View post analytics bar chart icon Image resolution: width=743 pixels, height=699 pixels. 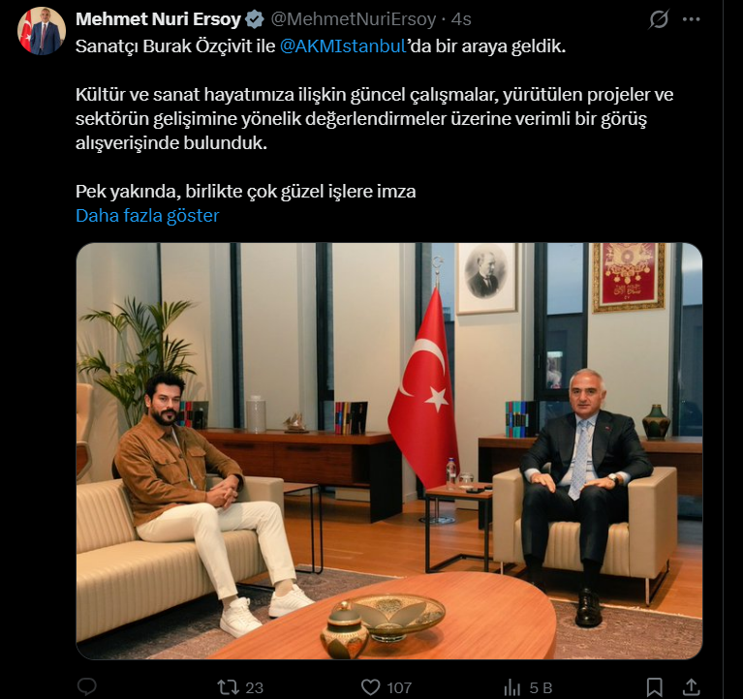(x=511, y=687)
